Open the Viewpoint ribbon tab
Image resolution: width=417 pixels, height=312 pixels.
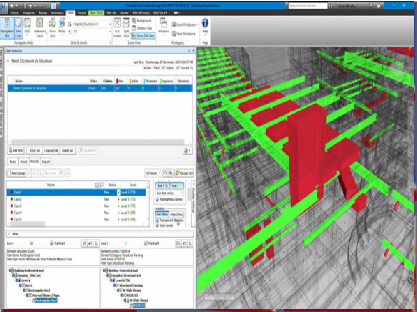tap(28, 13)
